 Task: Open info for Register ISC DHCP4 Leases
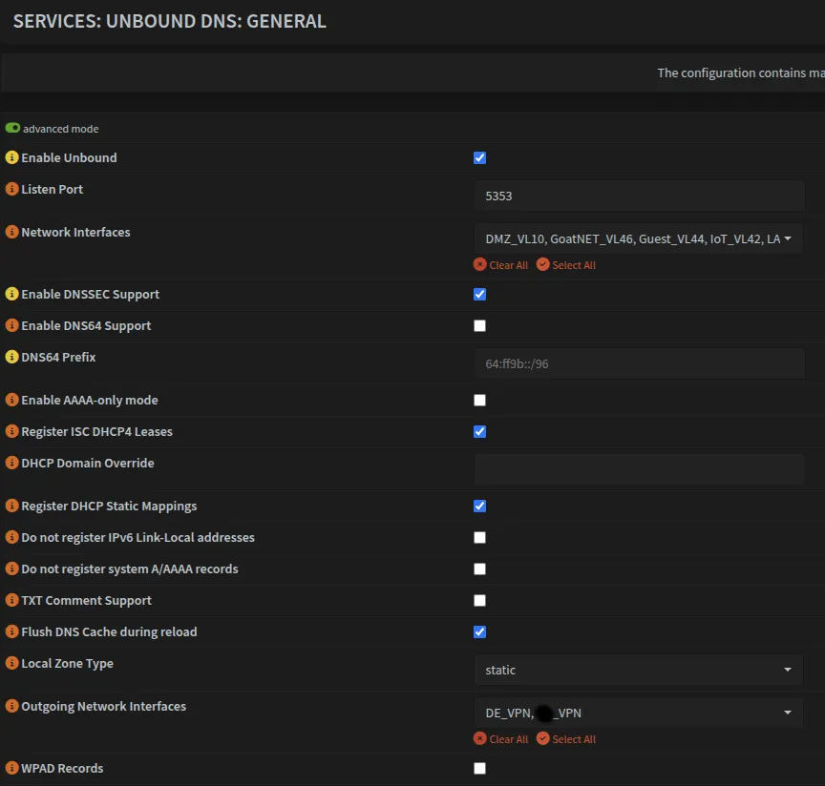(x=11, y=431)
